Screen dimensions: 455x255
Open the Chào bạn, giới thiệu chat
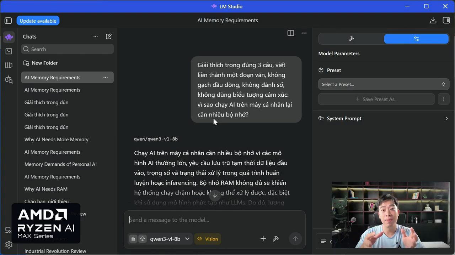(x=47, y=202)
